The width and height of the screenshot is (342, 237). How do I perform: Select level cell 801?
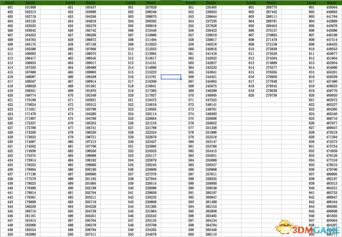[312, 7]
